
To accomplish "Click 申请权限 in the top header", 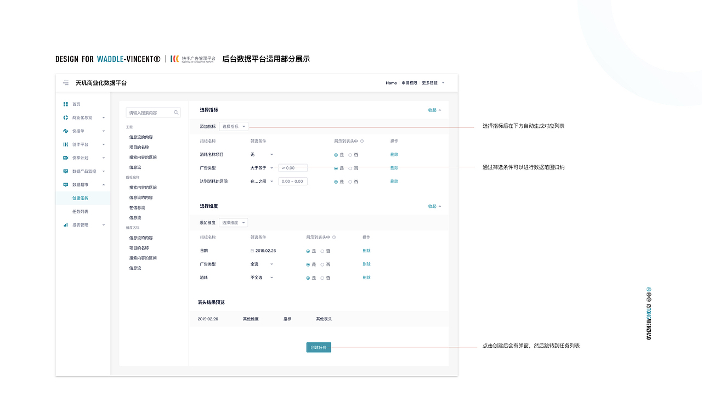I will pos(409,83).
